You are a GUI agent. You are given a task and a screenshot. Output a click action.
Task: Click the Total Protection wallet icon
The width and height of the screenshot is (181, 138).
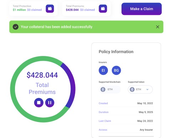[x=50, y=9]
